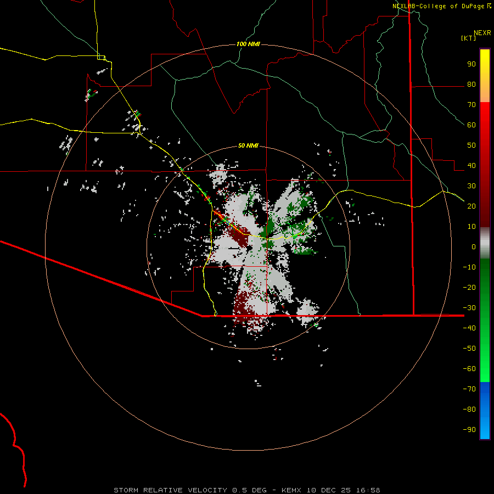Click the 70 value on the velocity scale

[471, 105]
